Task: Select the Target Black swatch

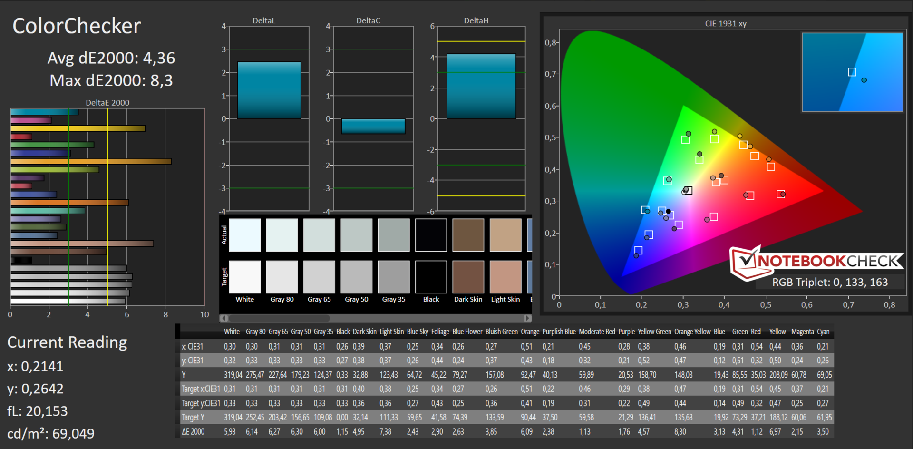Action: (x=431, y=277)
